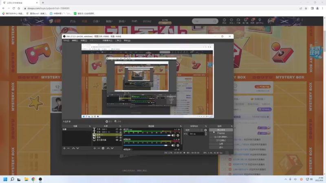This screenshot has height=183, width=326.
Task: Open File Explorer from taskbar
Action: pos(26,179)
